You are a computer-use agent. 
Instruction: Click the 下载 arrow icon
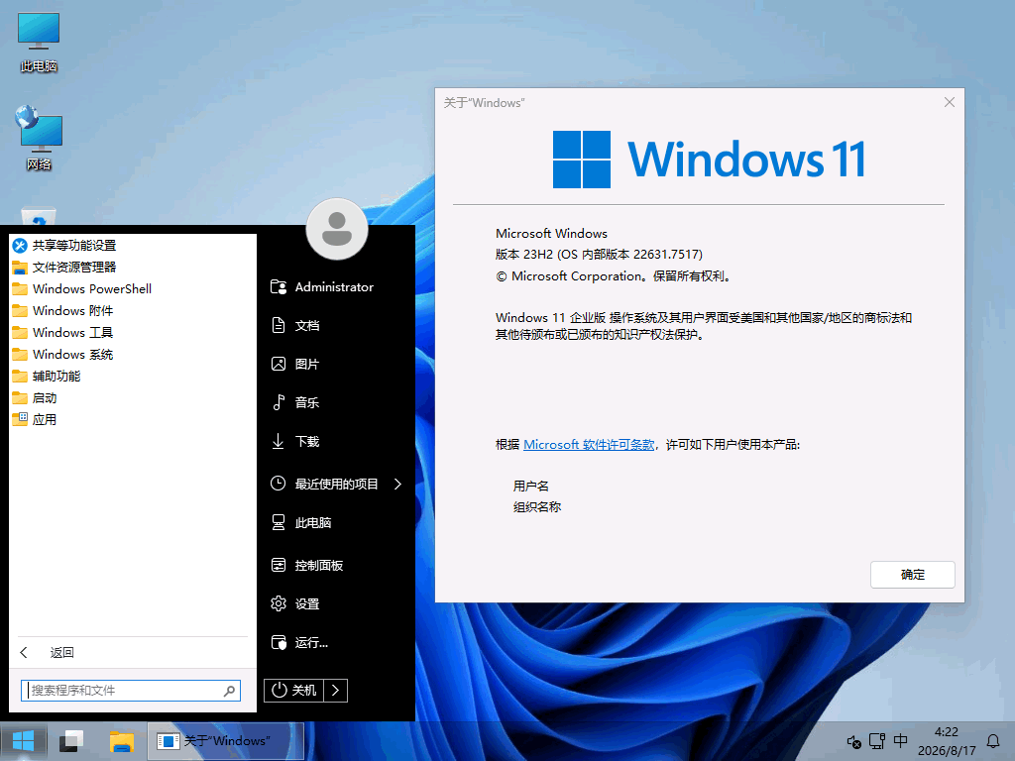(x=279, y=441)
